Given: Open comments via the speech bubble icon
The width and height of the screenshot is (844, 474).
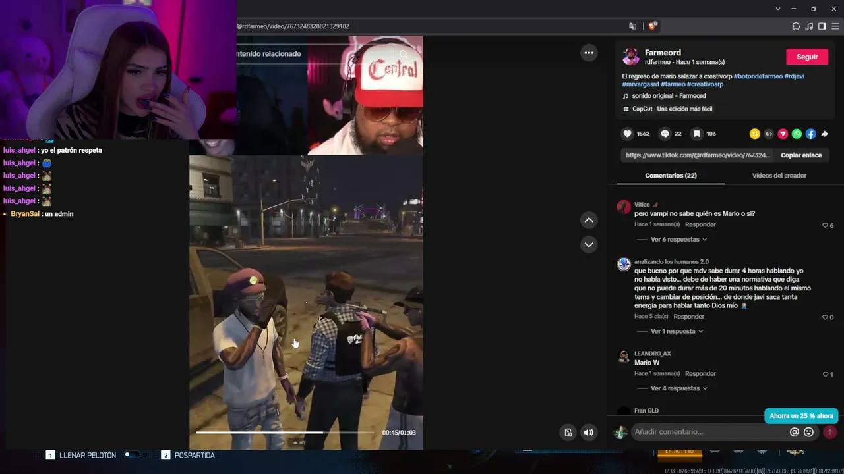Looking at the screenshot, I should [665, 134].
